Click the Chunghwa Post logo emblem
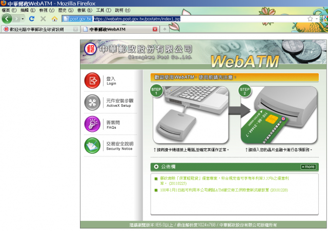The image size is (328, 231). [x=90, y=49]
